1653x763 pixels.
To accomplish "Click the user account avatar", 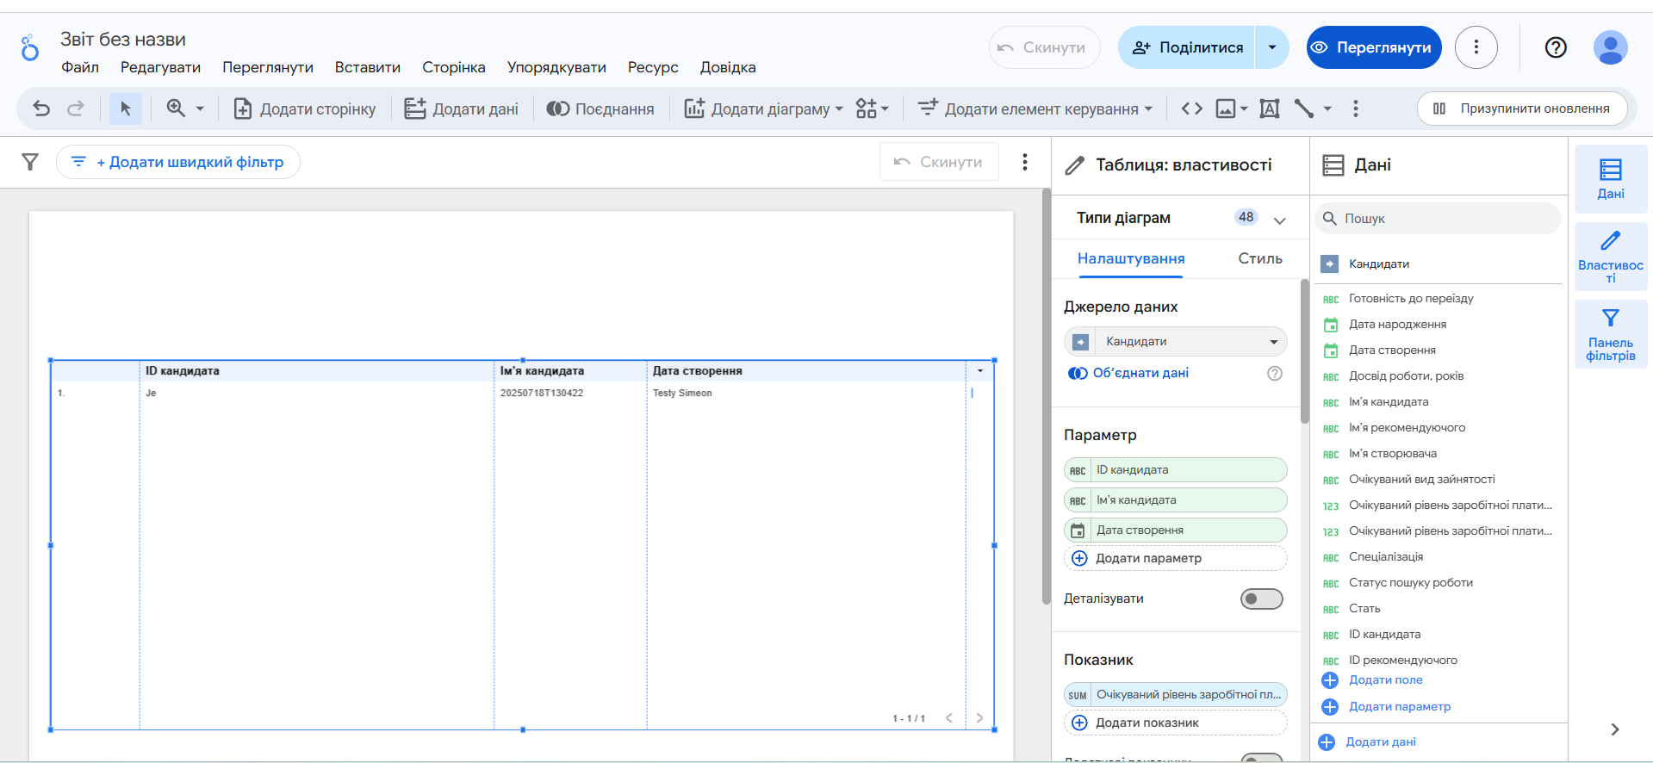I will pos(1610,47).
